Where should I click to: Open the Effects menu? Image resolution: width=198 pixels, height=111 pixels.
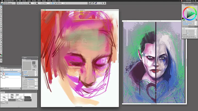point(49,1)
